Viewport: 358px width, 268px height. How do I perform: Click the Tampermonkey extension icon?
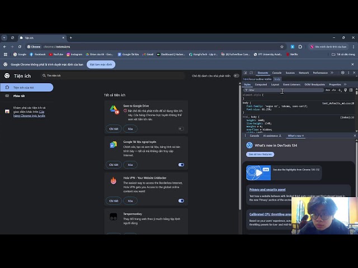(114, 217)
